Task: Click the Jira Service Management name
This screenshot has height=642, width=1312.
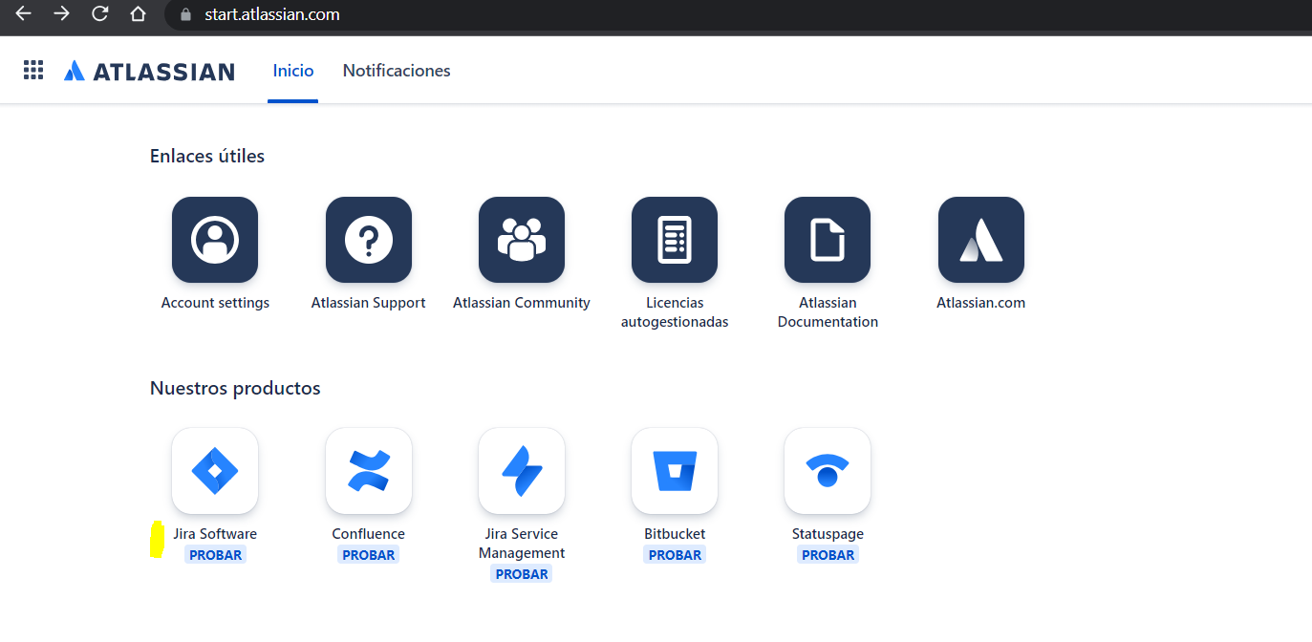Action: (x=522, y=544)
